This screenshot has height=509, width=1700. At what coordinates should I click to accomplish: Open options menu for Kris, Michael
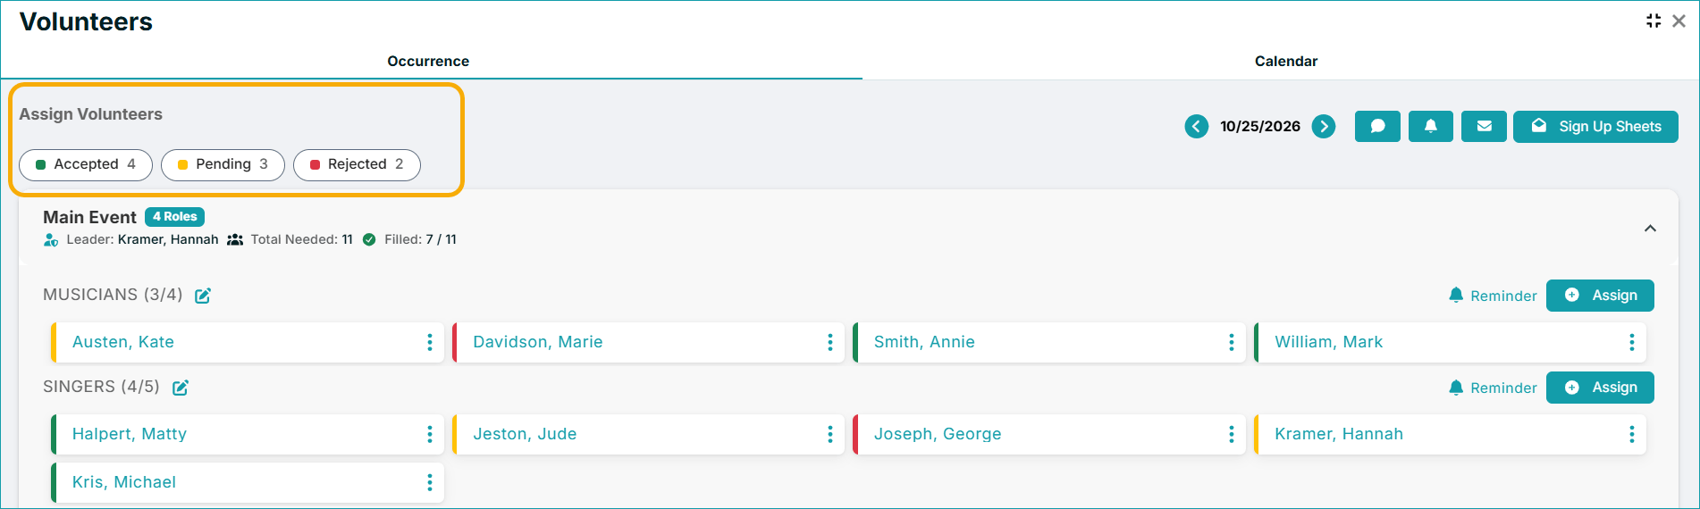pos(430,482)
